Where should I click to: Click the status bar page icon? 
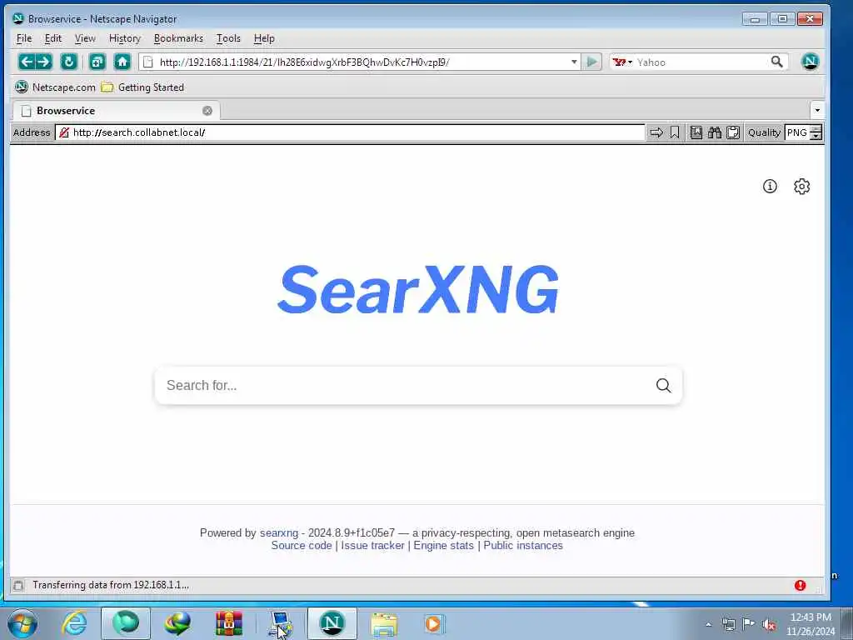click(x=18, y=586)
